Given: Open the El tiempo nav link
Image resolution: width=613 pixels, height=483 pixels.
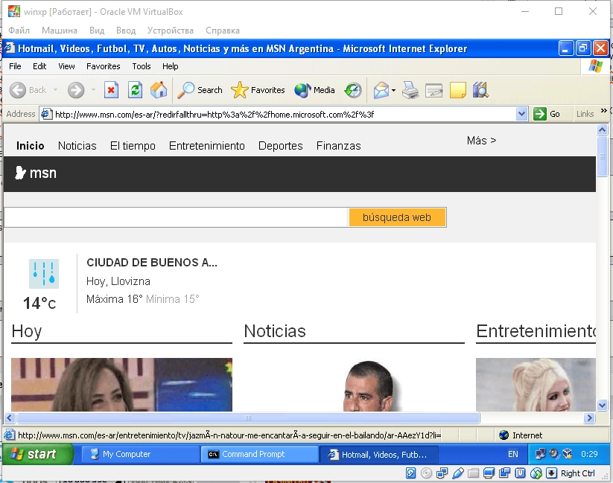Looking at the screenshot, I should pos(133,146).
